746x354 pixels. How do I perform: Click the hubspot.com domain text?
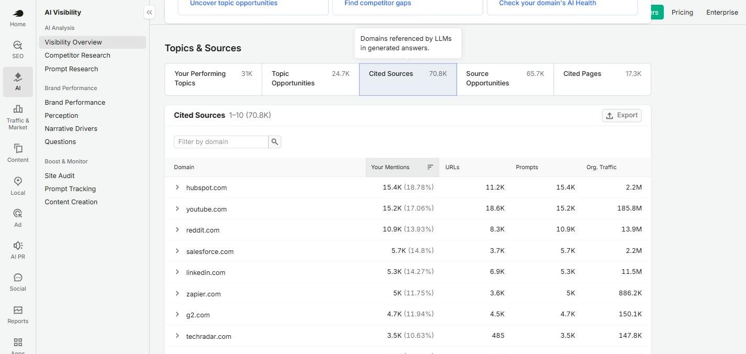coord(206,188)
